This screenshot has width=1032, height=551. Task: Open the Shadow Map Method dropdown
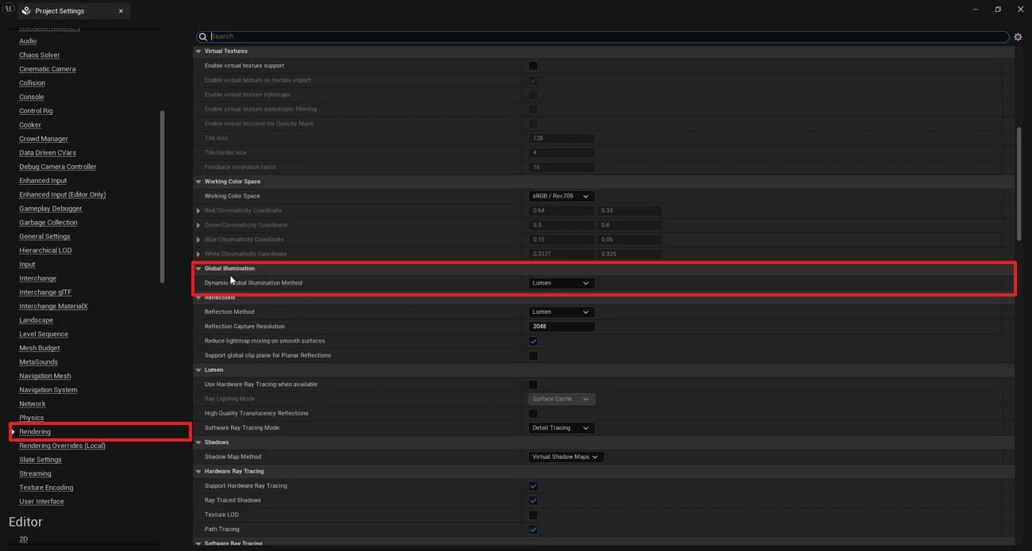[x=565, y=457]
